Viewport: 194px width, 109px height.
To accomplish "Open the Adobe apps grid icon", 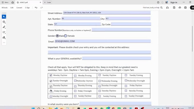I will [167, 2].
